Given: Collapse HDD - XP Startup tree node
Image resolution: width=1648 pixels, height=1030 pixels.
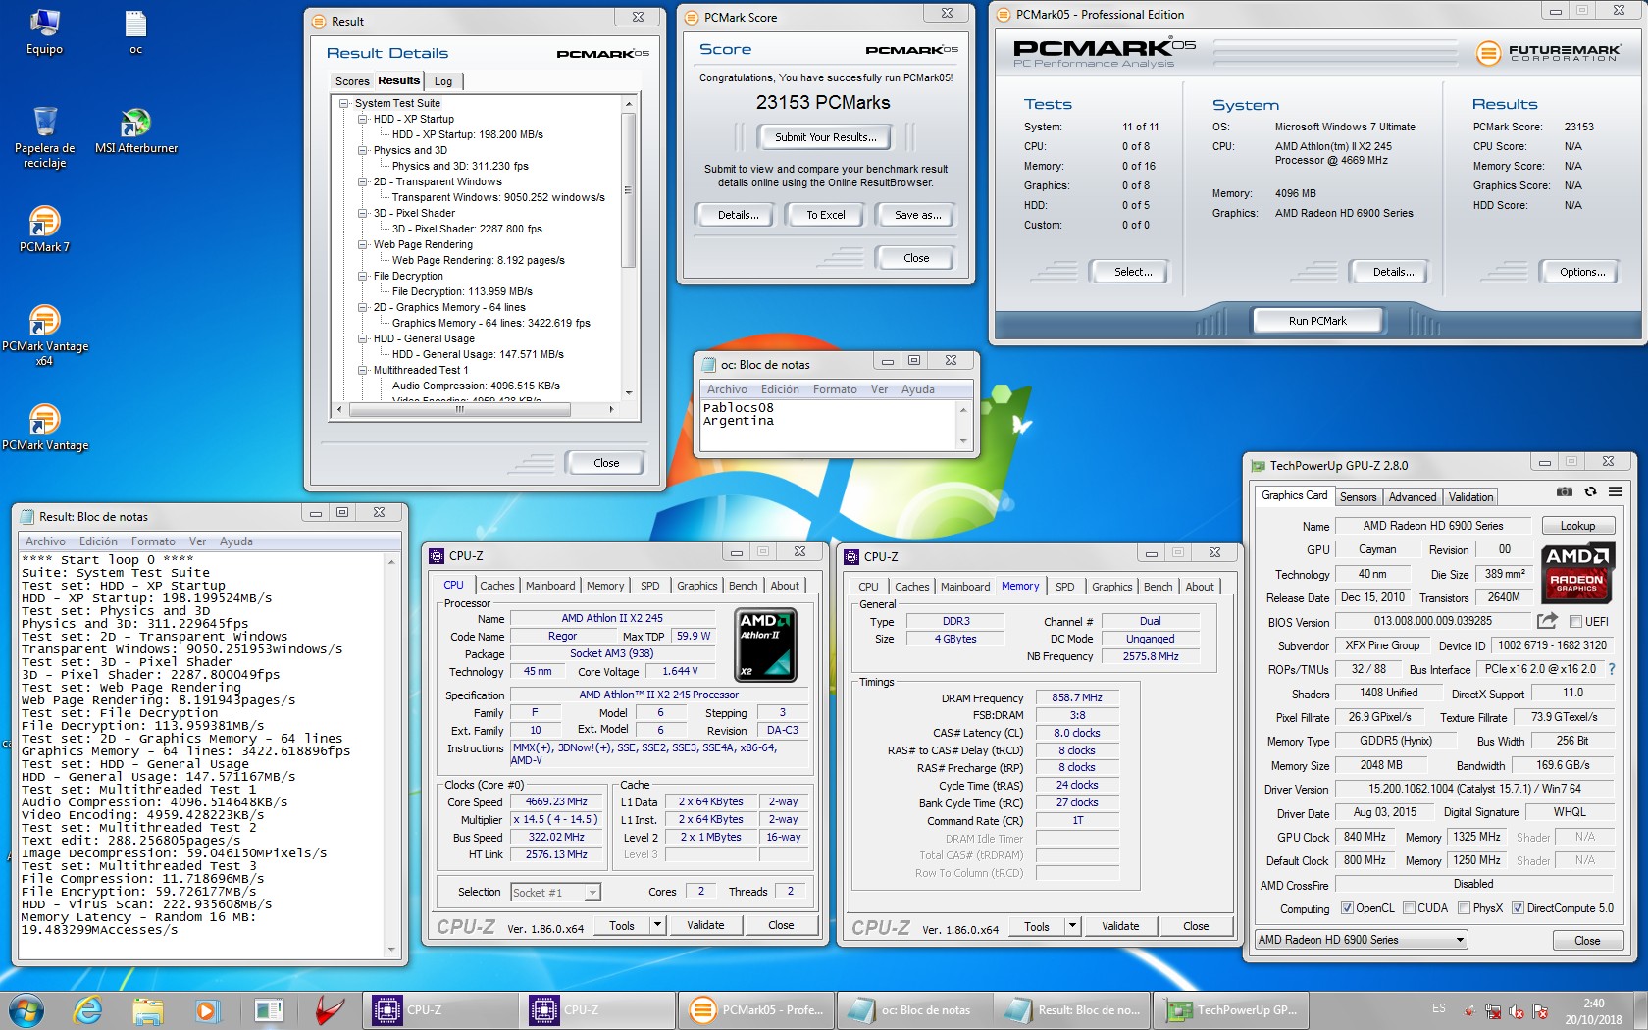Looking at the screenshot, I should tap(363, 119).
